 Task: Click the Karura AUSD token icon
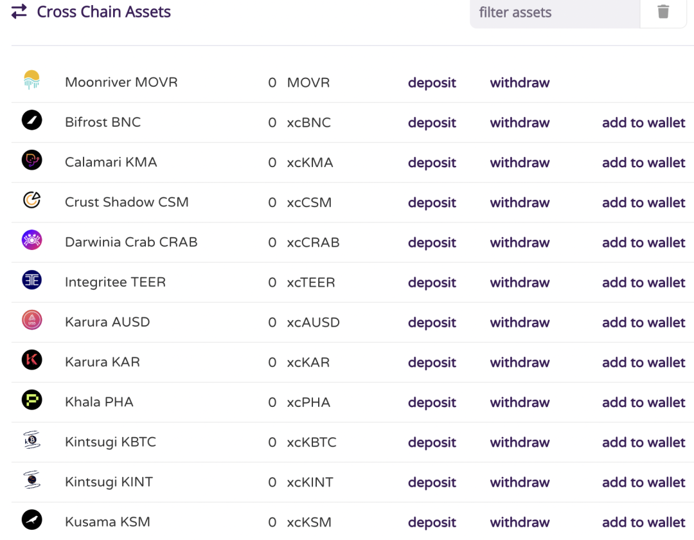tap(31, 319)
